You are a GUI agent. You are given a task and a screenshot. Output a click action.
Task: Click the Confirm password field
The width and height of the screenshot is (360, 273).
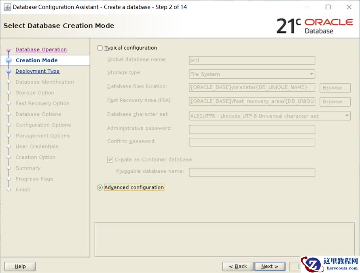pyautogui.click(x=252, y=142)
